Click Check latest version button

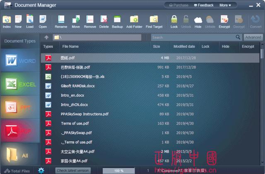click(x=73, y=170)
